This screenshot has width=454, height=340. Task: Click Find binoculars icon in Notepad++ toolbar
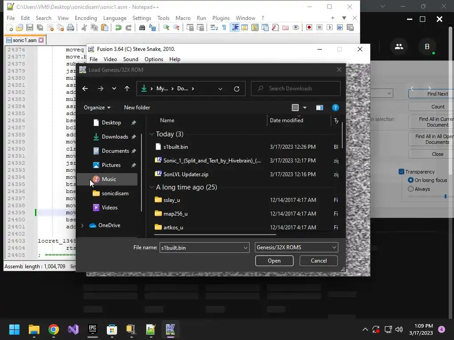point(142,27)
